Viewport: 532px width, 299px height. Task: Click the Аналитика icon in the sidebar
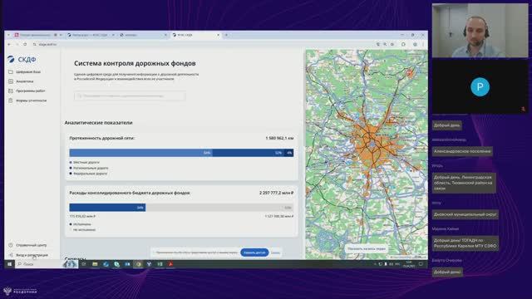pos(11,81)
